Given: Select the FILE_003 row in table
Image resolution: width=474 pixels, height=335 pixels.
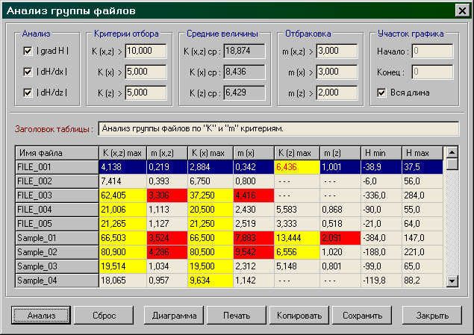Looking at the screenshot, I should [56, 195].
